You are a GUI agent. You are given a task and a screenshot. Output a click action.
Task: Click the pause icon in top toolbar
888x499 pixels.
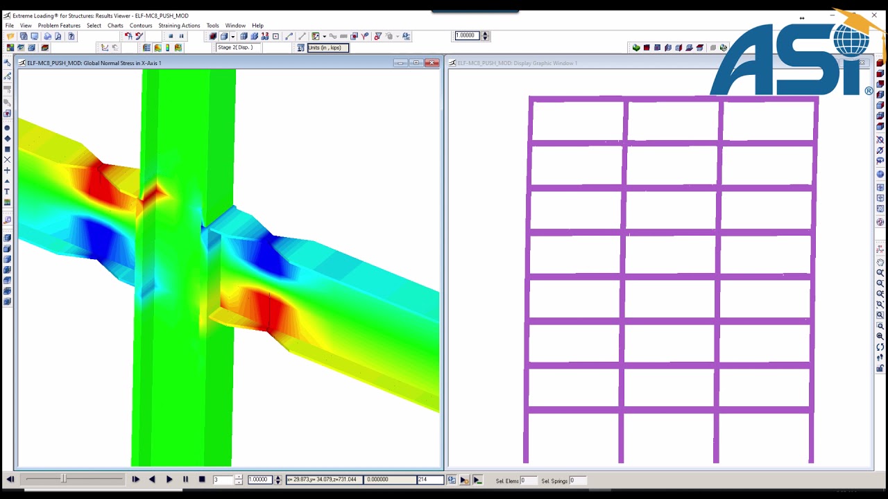coord(181,36)
